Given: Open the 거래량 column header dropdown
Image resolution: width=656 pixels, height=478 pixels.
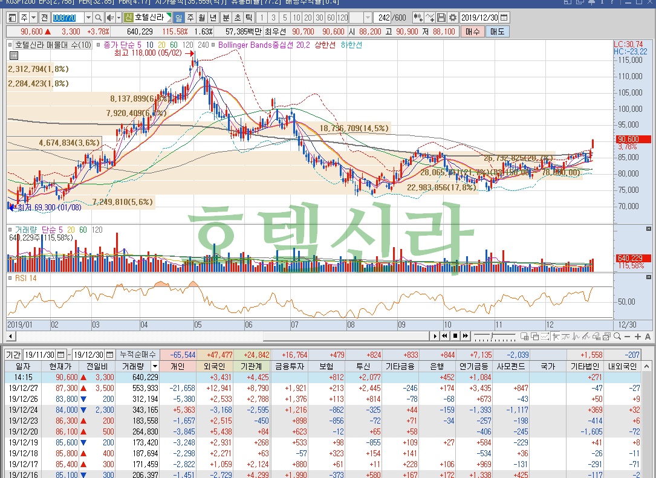Looking at the screenshot, I should click(x=155, y=366).
